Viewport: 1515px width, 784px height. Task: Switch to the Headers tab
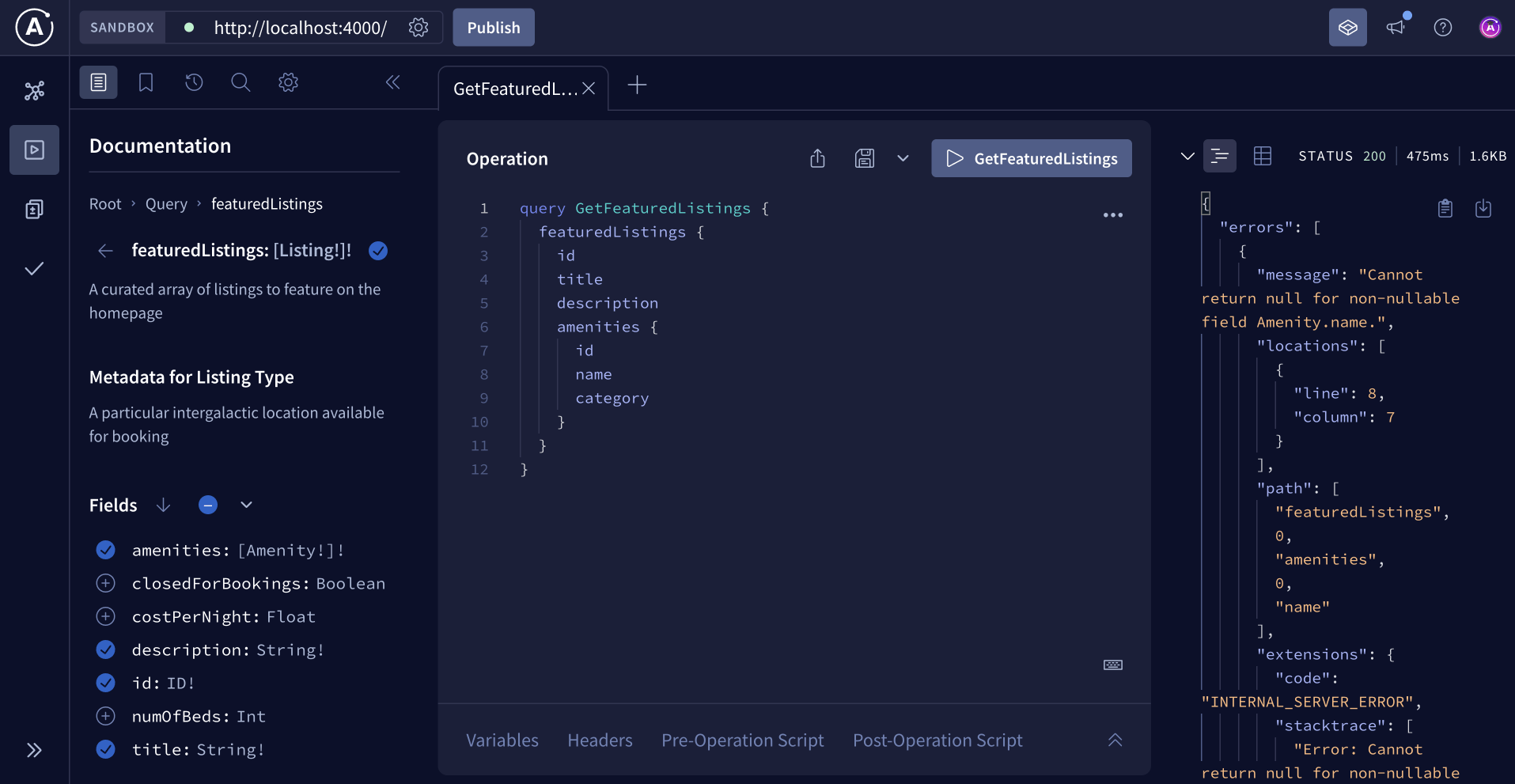point(600,740)
